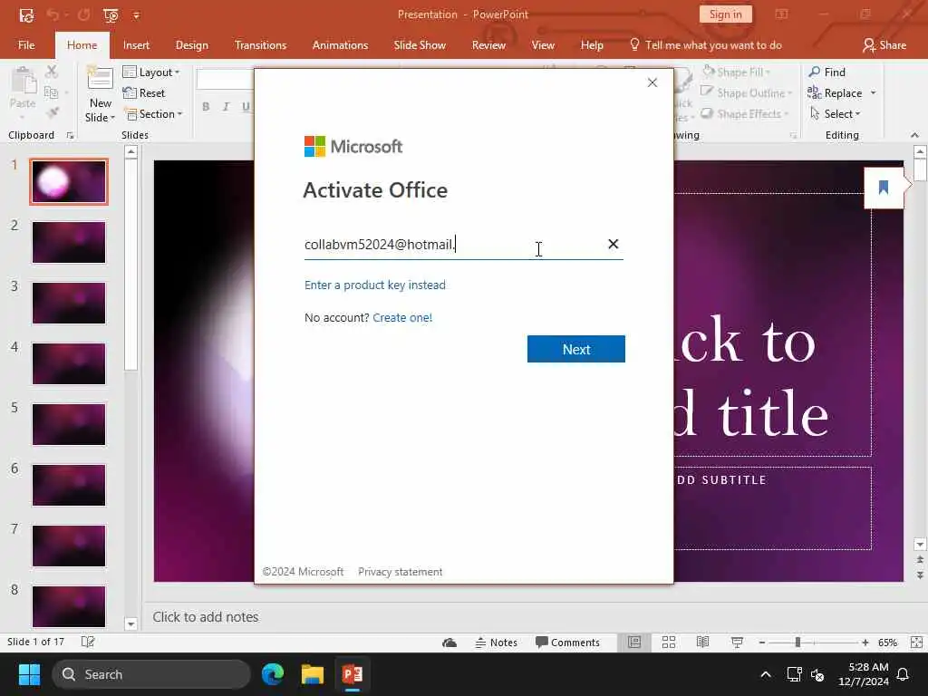Click the Undo arrow icon
Image resolution: width=928 pixels, height=696 pixels.
click(x=53, y=14)
